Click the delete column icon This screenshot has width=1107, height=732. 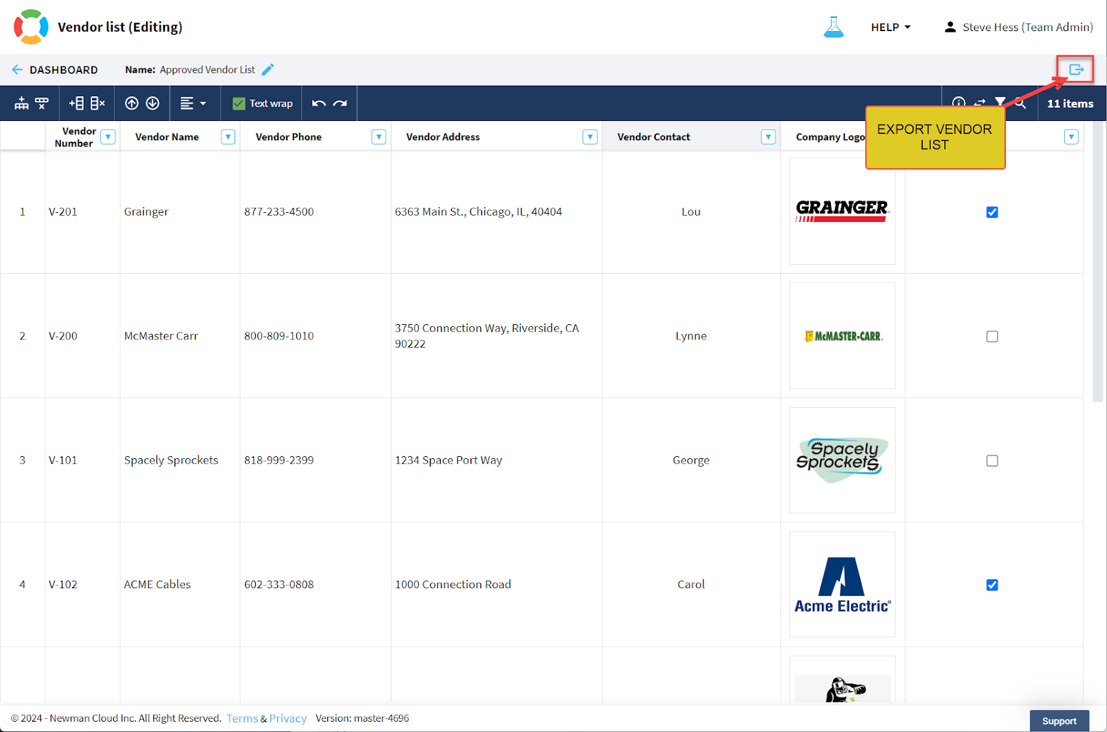point(98,103)
